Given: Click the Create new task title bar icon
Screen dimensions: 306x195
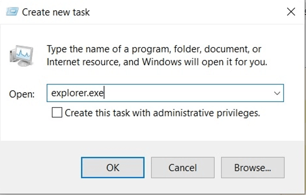Looking at the screenshot, I should [12, 12].
